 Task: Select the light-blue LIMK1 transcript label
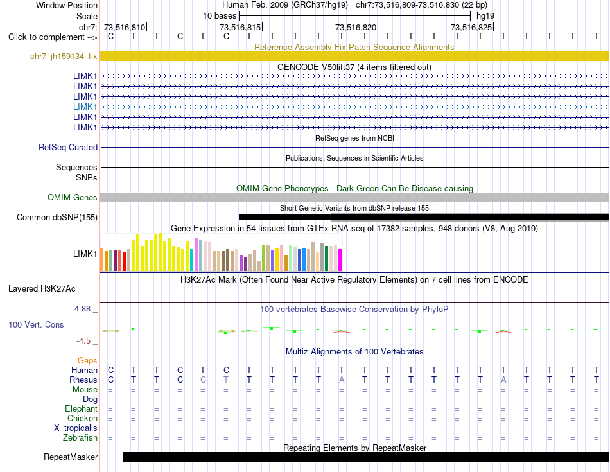pos(85,107)
